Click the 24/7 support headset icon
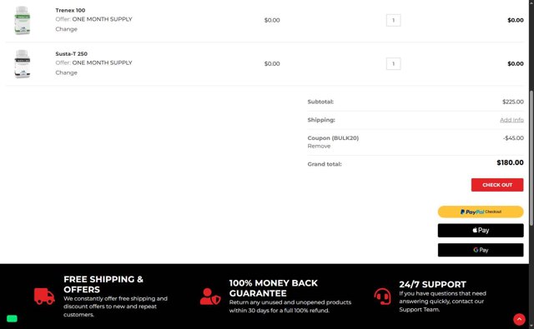The width and height of the screenshot is (534, 329). pyautogui.click(x=382, y=297)
